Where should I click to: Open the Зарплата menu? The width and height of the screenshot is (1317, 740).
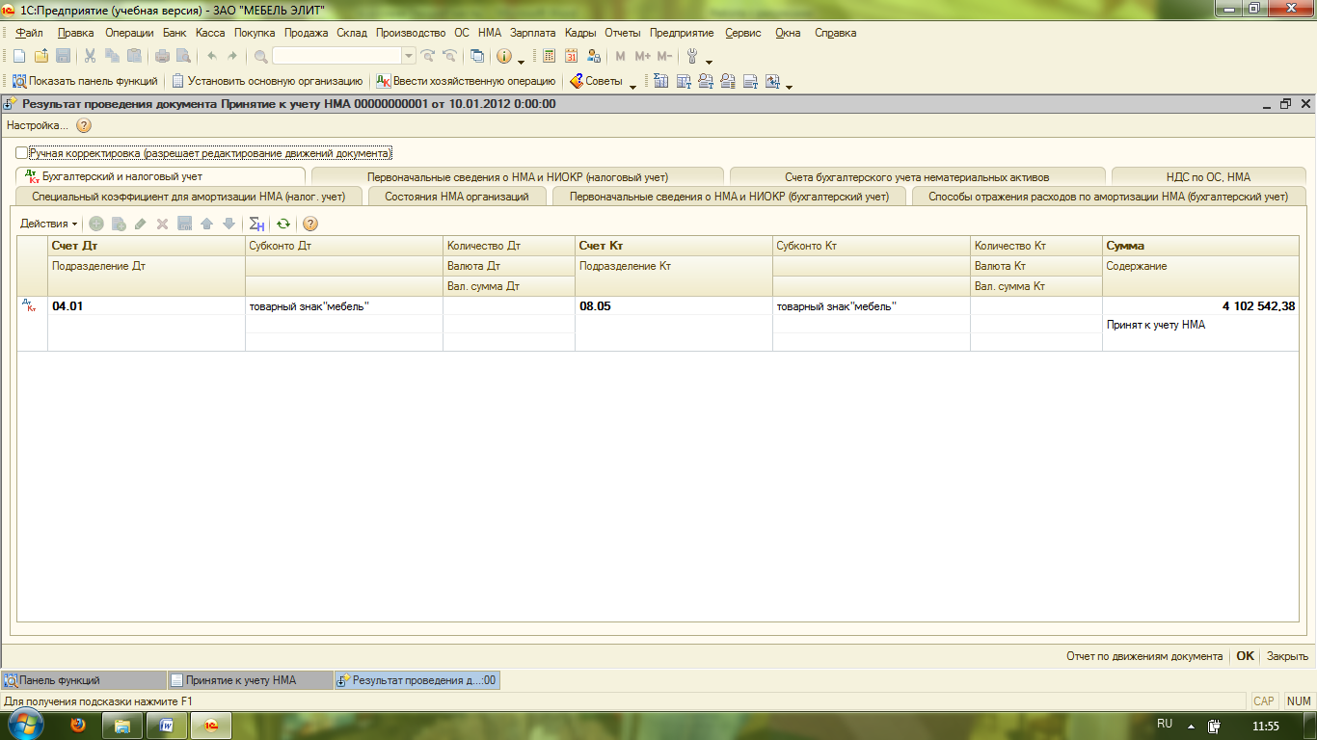click(533, 33)
